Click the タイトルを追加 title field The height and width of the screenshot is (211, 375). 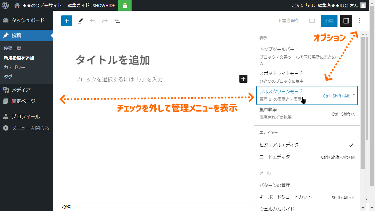point(113,60)
